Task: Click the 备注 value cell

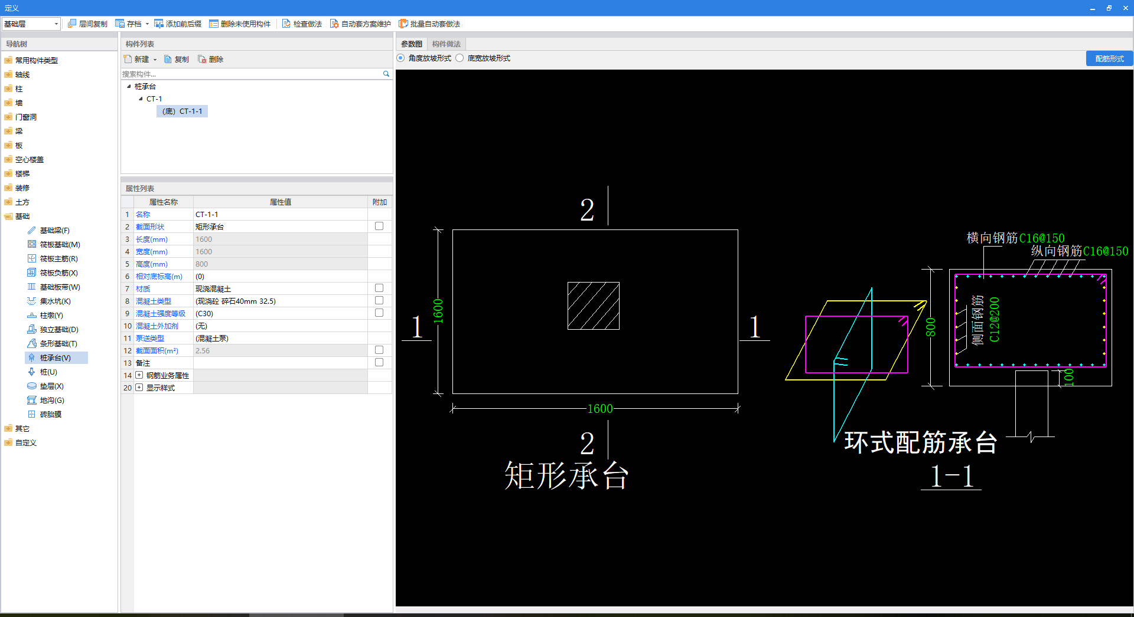Action: point(281,363)
